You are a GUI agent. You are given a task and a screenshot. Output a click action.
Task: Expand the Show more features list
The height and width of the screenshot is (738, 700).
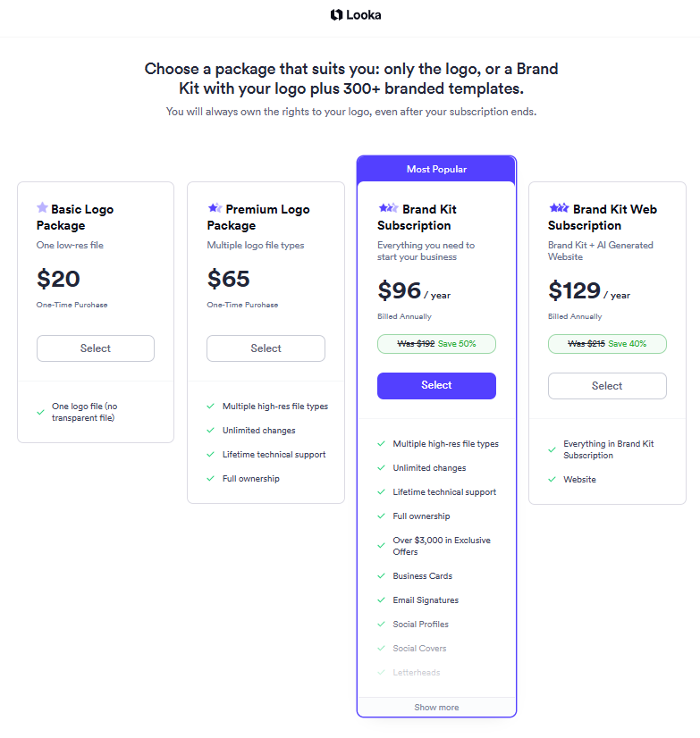436,707
